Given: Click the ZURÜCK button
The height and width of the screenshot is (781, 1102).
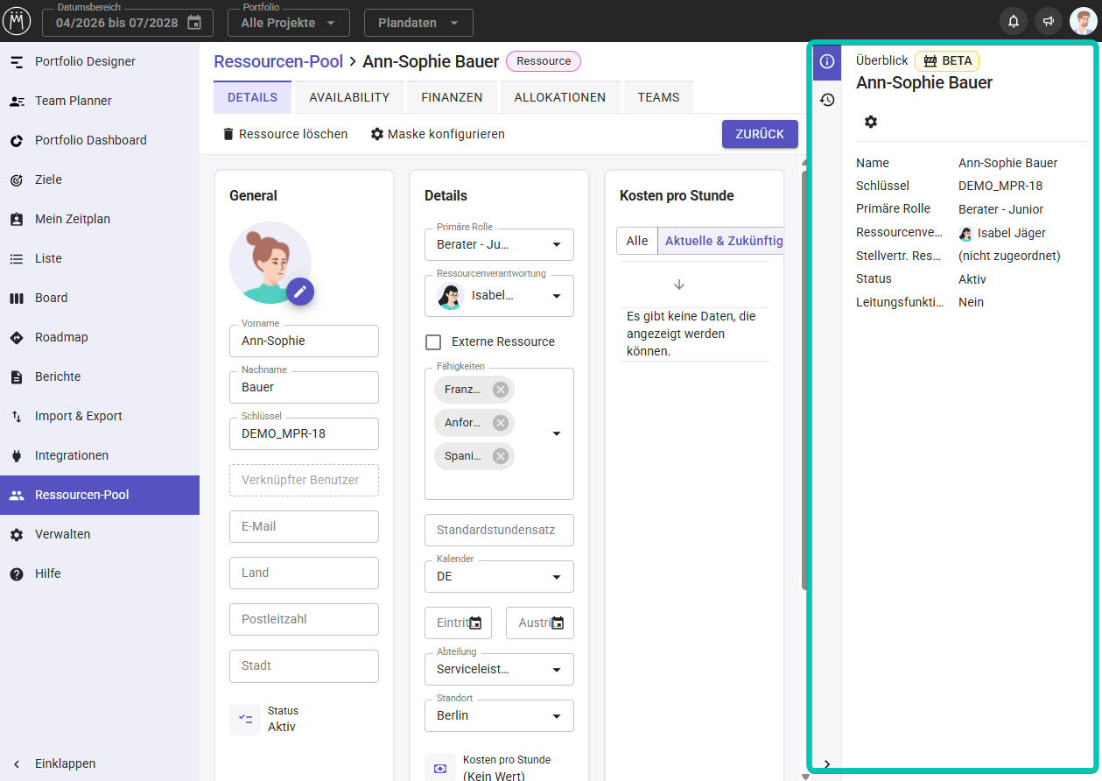Looking at the screenshot, I should [x=760, y=134].
